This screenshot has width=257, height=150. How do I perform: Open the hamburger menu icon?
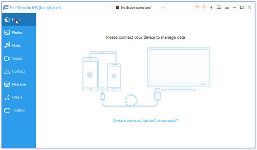(227, 8)
